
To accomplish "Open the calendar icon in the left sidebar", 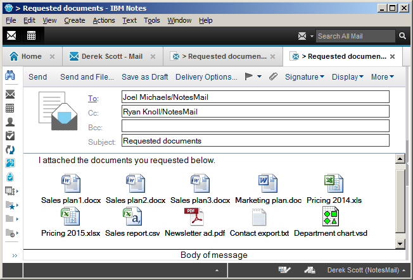I will pos(10,108).
